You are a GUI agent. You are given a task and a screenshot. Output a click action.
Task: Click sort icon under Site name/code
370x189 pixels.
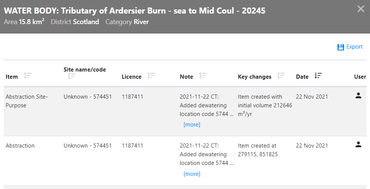point(72,76)
